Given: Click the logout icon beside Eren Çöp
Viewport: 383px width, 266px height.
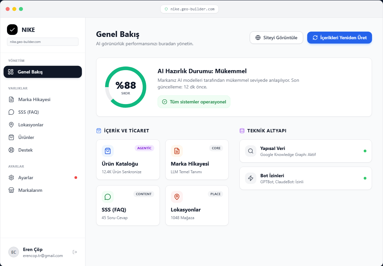Looking at the screenshot, I should coord(75,252).
